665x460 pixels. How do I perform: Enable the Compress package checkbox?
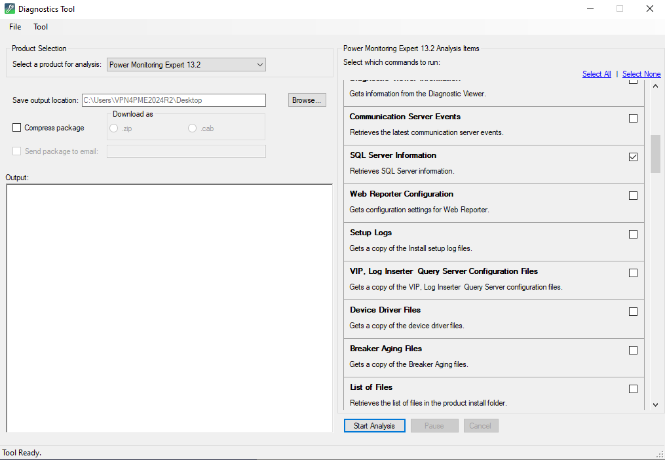tap(16, 128)
